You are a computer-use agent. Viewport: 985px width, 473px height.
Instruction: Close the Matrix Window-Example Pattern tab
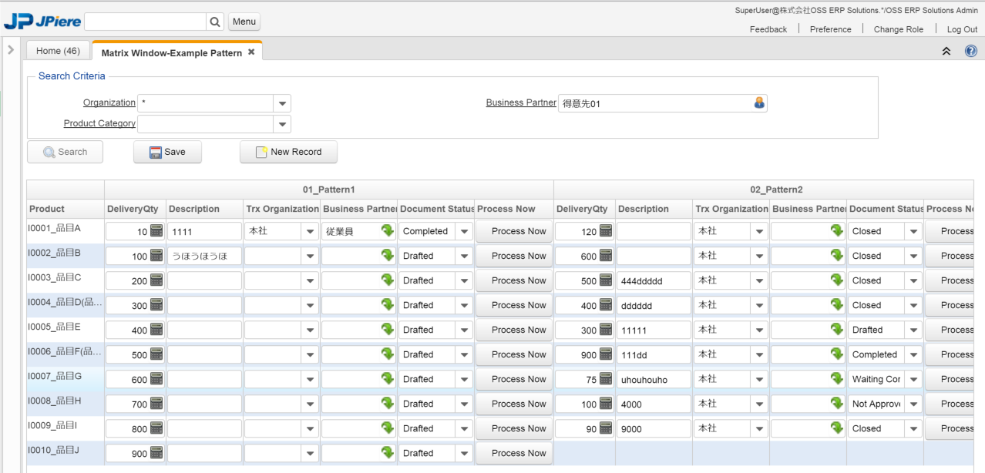251,52
